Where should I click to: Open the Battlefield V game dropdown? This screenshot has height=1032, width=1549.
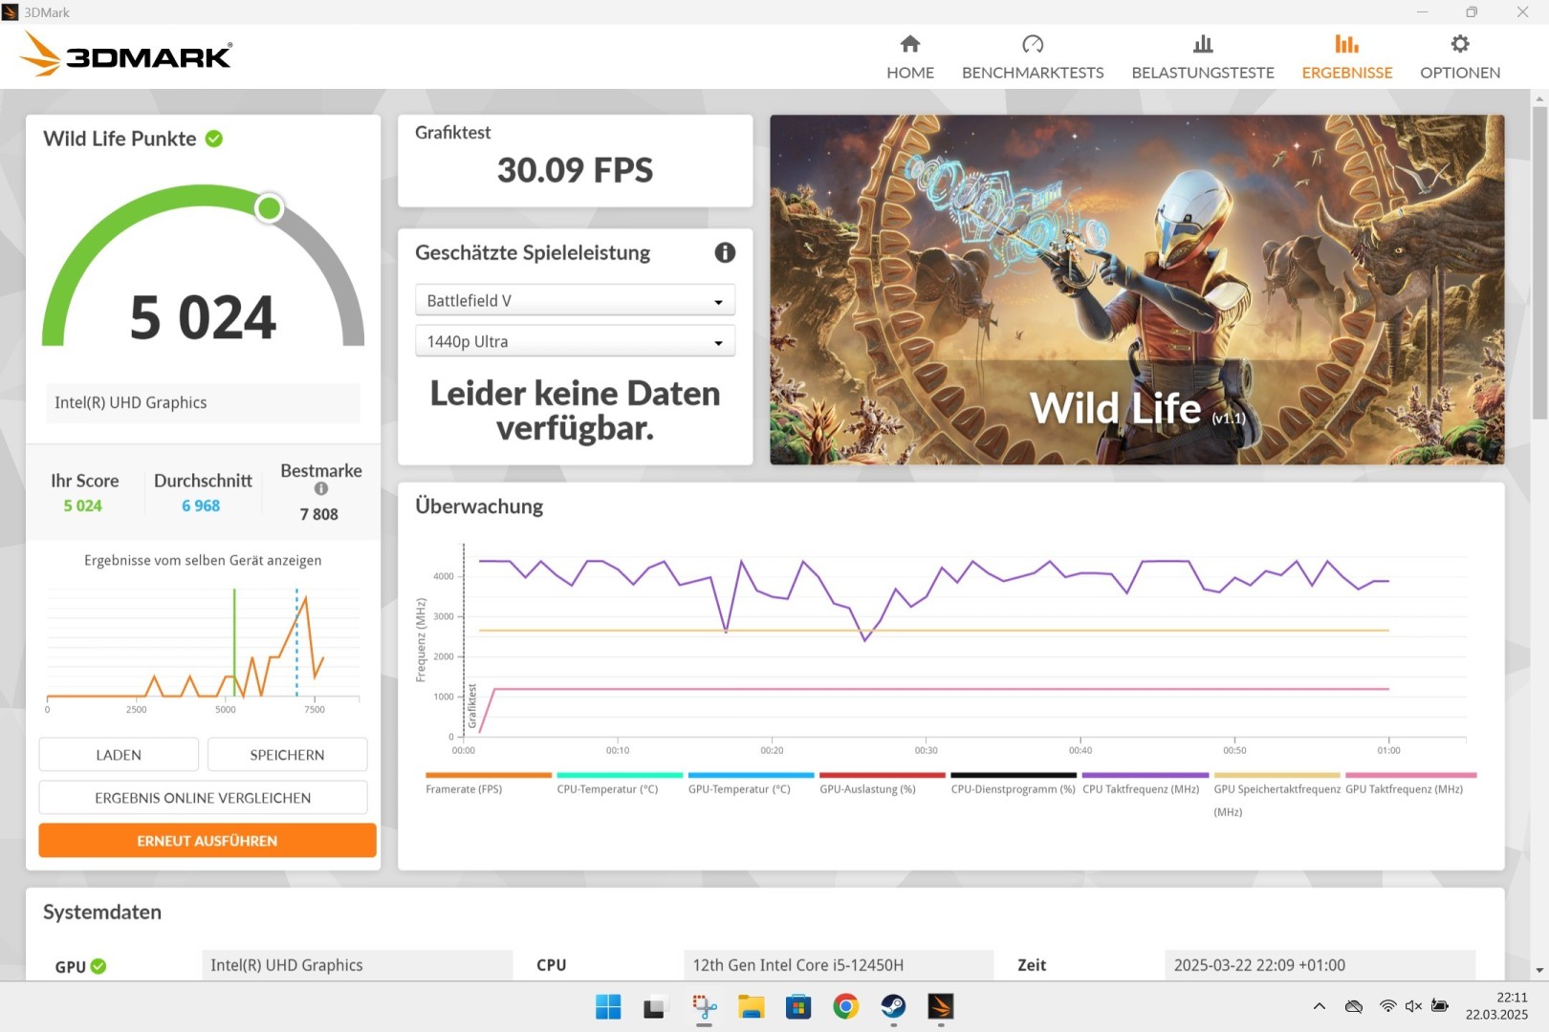coord(575,301)
